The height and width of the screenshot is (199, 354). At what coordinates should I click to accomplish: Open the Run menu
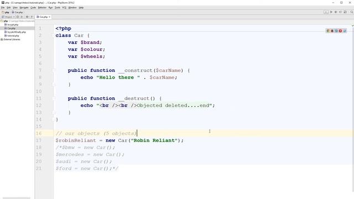pyautogui.click(x=50, y=7)
